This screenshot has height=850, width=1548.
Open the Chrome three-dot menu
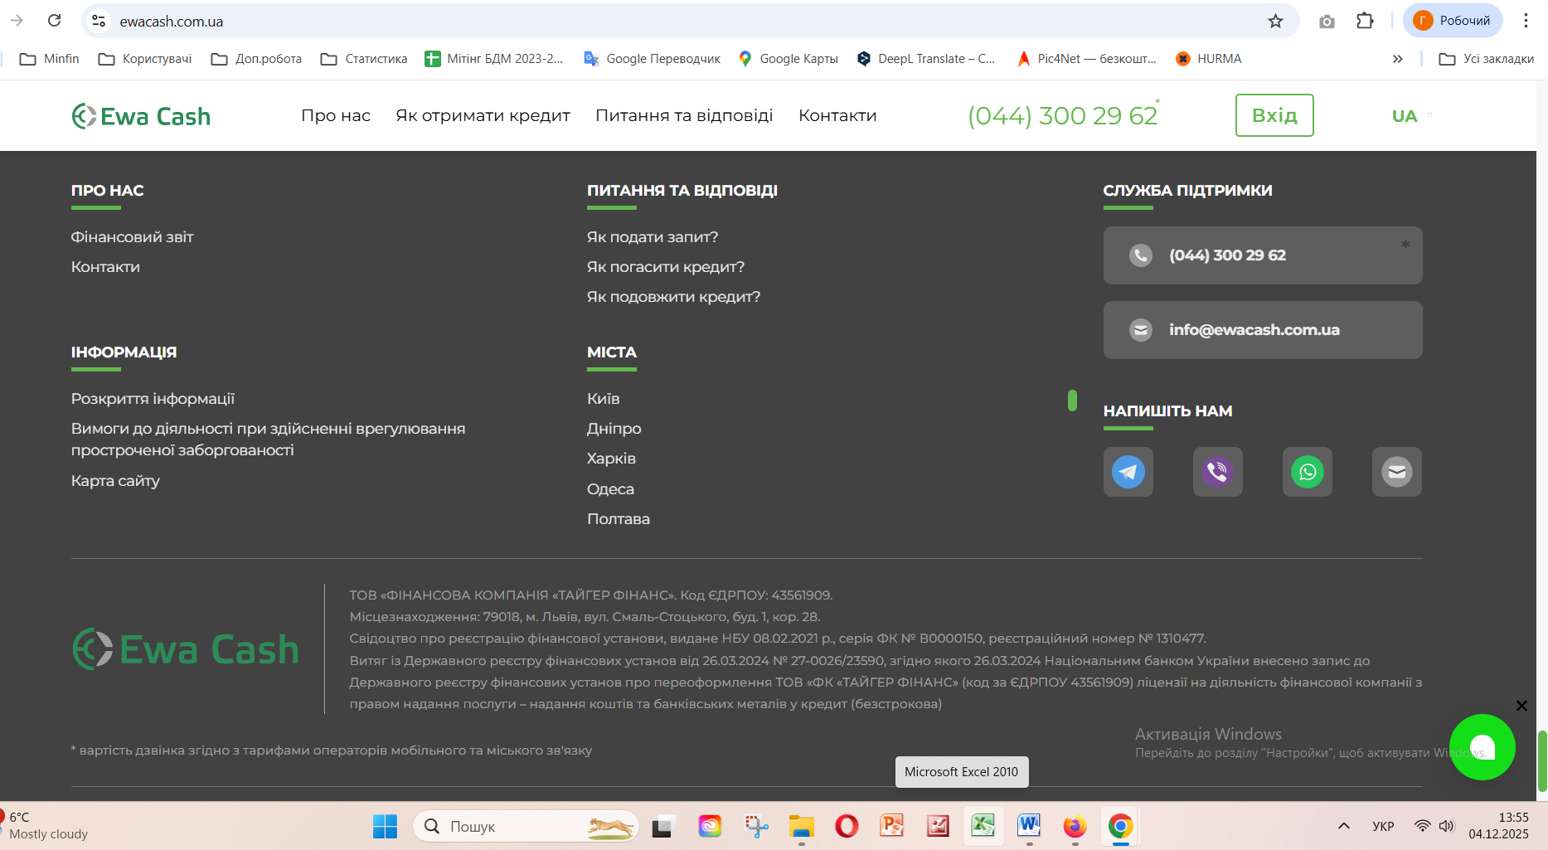click(x=1526, y=21)
